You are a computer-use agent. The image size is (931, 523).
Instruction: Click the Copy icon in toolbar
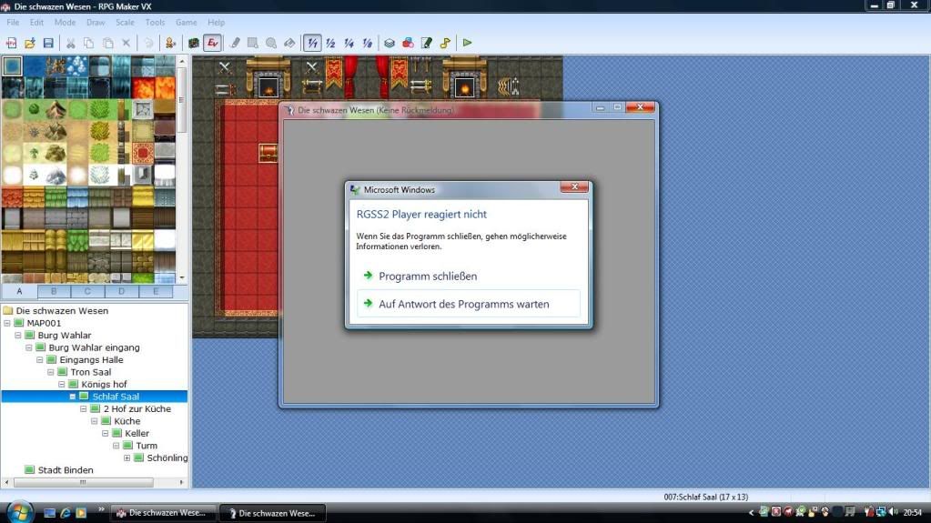[88, 43]
